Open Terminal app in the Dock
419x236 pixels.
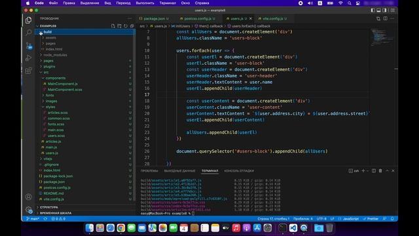pos(283,228)
